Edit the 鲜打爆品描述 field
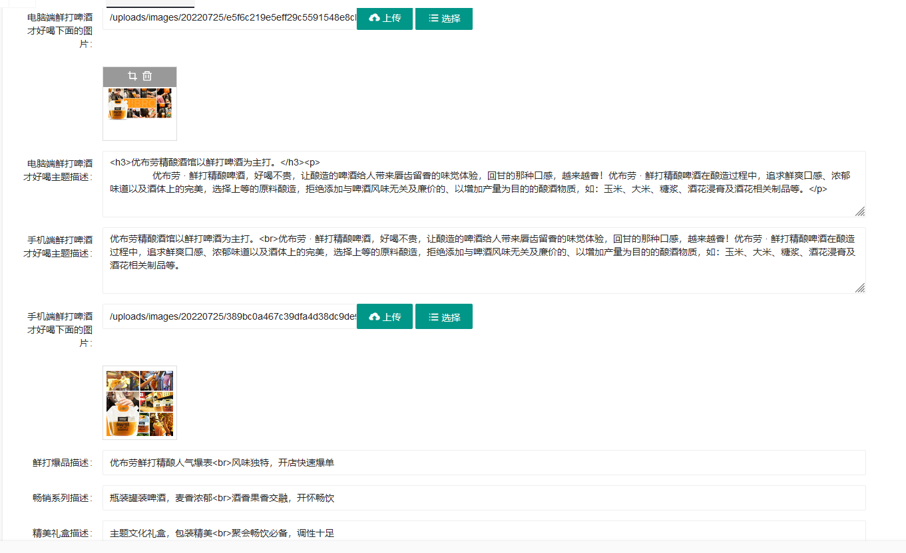Image resolution: width=906 pixels, height=553 pixels. point(484,463)
